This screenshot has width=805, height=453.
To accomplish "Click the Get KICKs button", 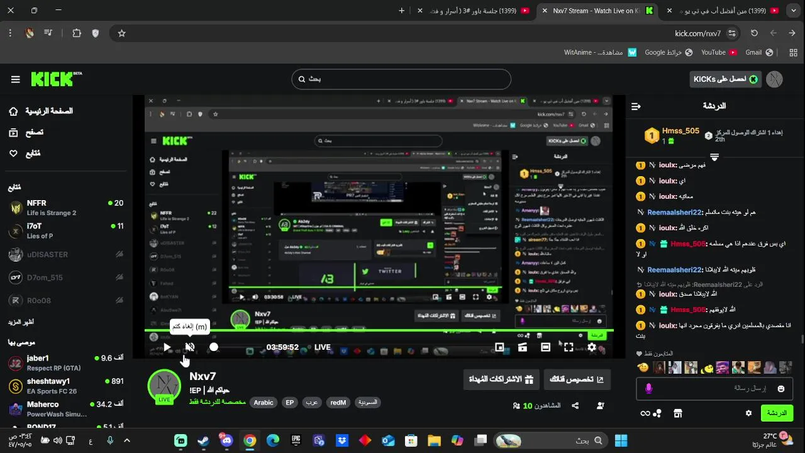I will pyautogui.click(x=725, y=79).
